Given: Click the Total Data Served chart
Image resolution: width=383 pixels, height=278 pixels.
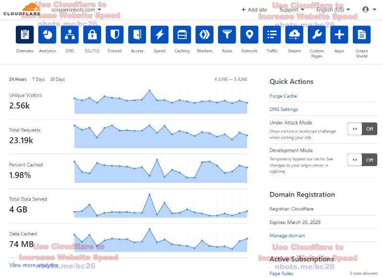Looking at the screenshot, I should pos(161,206).
